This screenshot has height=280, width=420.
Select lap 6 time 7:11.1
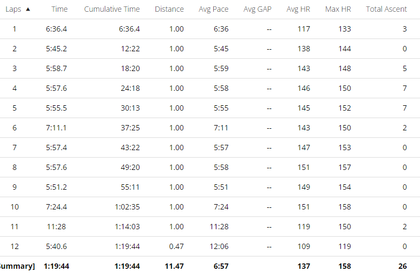tap(56, 128)
